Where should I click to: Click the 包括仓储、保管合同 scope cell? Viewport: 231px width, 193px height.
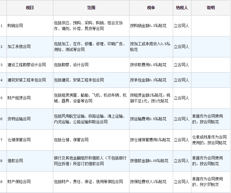pos(71,140)
